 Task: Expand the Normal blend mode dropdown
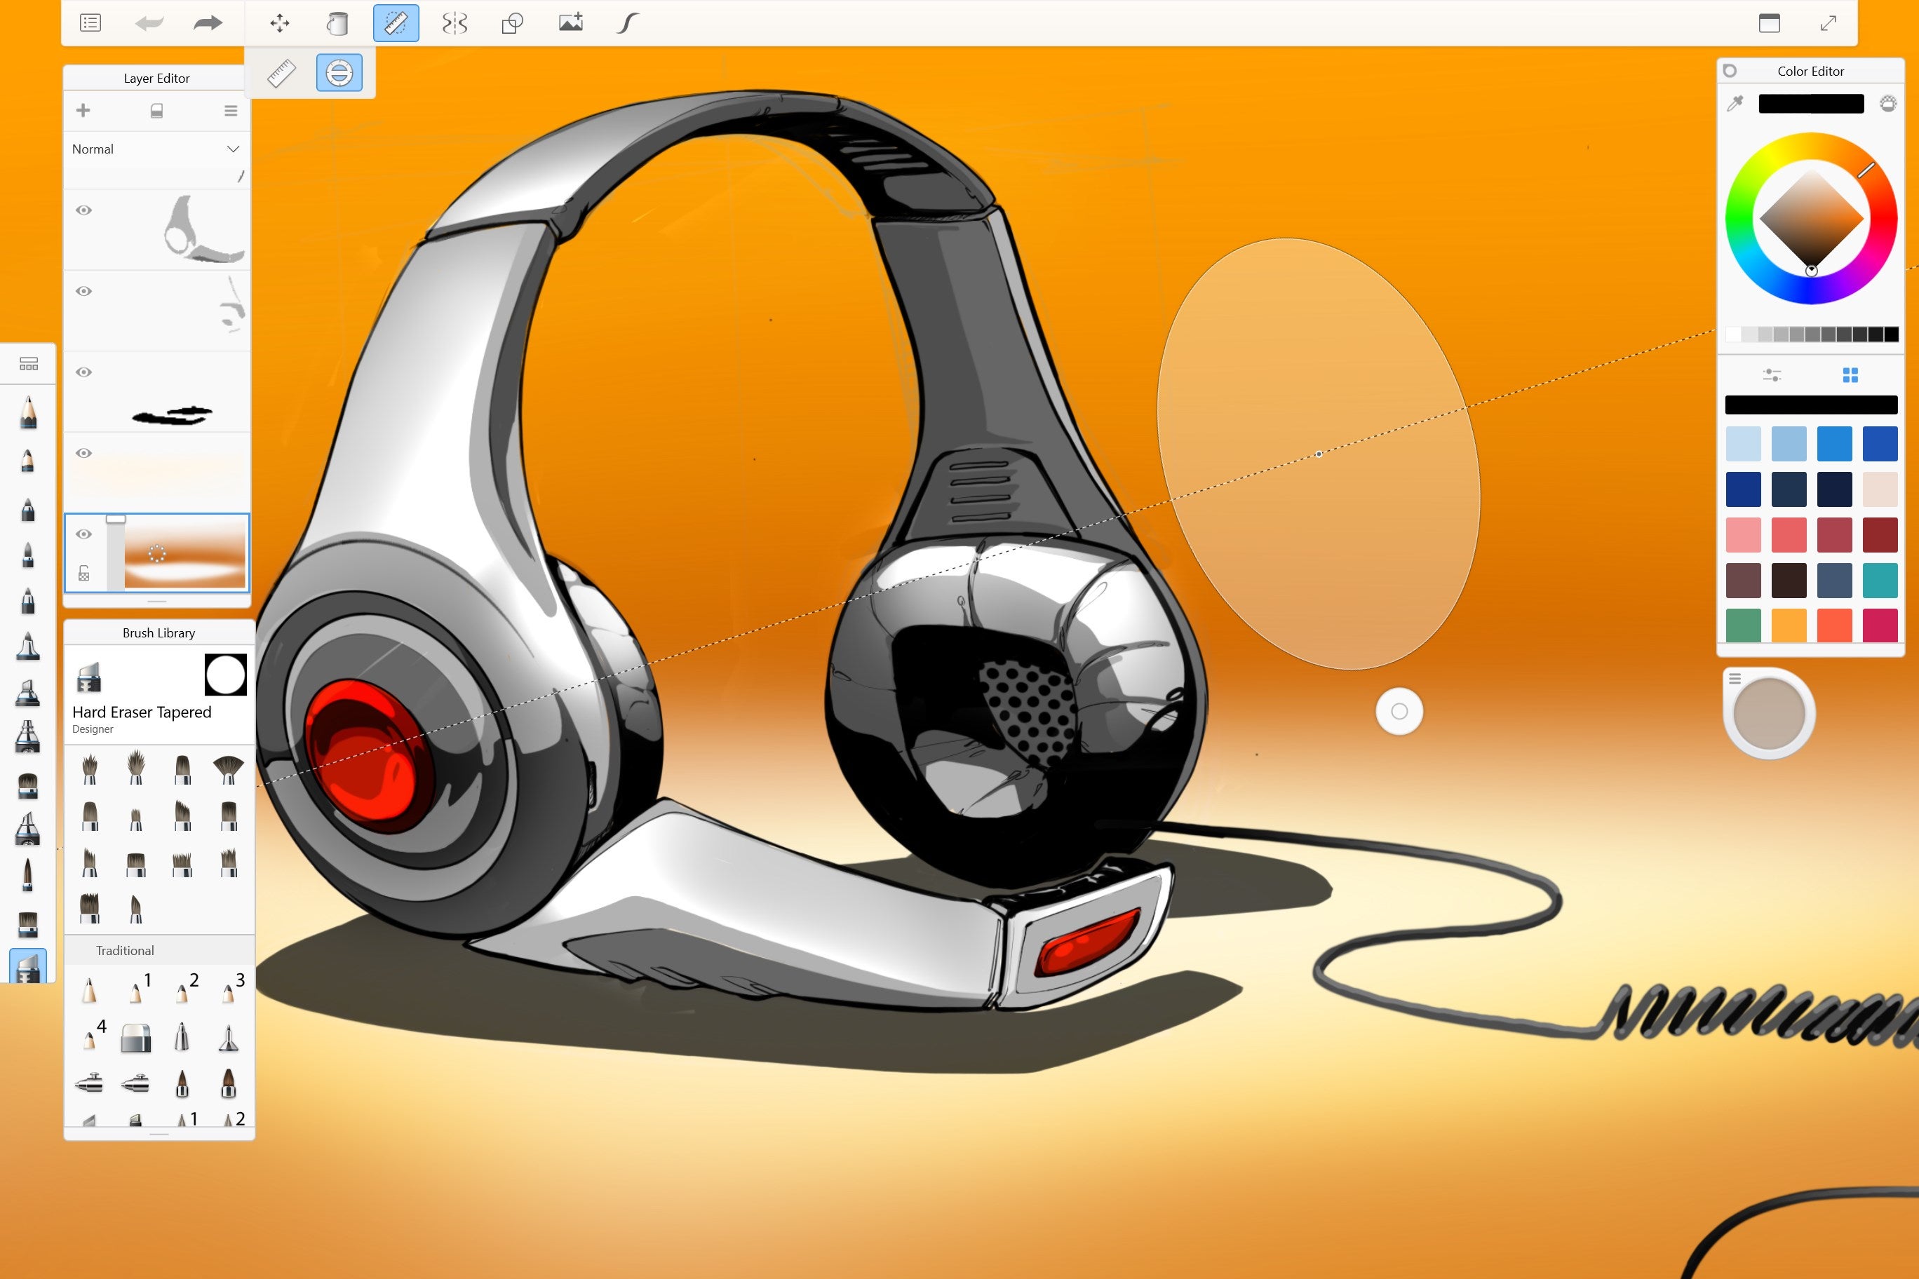231,147
